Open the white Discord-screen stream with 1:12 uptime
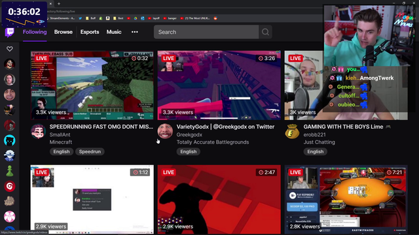 coord(92,199)
